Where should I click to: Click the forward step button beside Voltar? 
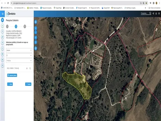pos(28,84)
